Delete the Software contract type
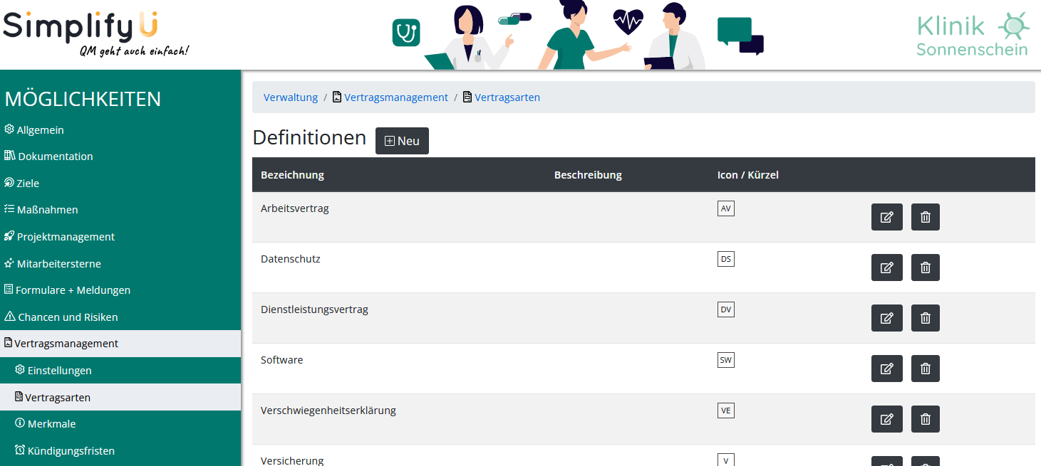 pyautogui.click(x=925, y=369)
